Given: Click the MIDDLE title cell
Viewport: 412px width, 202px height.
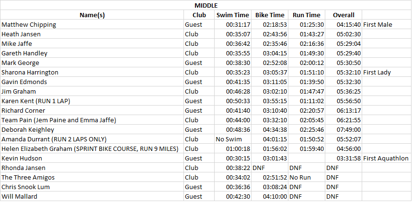Looking at the screenshot, I should click(206, 5).
